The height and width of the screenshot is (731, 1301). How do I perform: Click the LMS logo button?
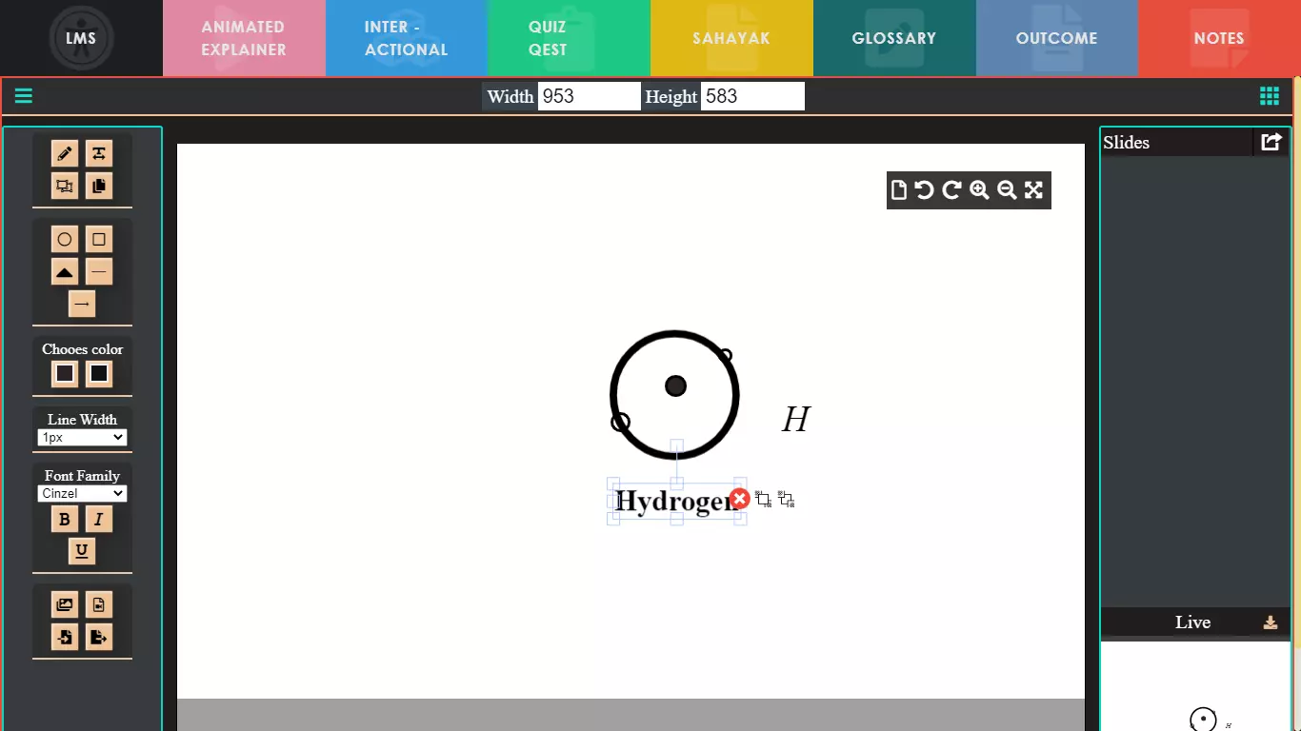click(81, 38)
